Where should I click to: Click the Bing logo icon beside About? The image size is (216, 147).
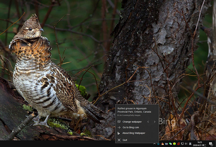click(x=119, y=133)
